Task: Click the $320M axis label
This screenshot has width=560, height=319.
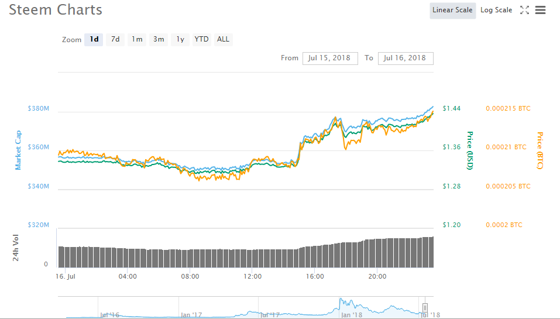Action: coord(39,225)
